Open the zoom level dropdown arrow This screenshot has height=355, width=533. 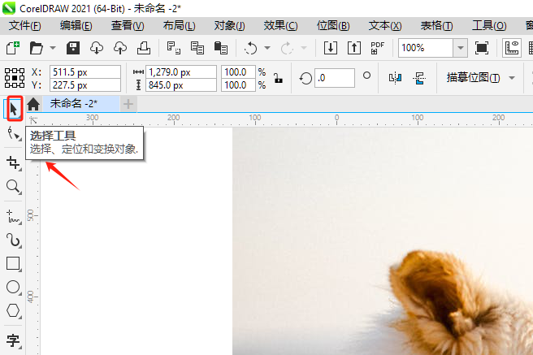[x=461, y=48]
